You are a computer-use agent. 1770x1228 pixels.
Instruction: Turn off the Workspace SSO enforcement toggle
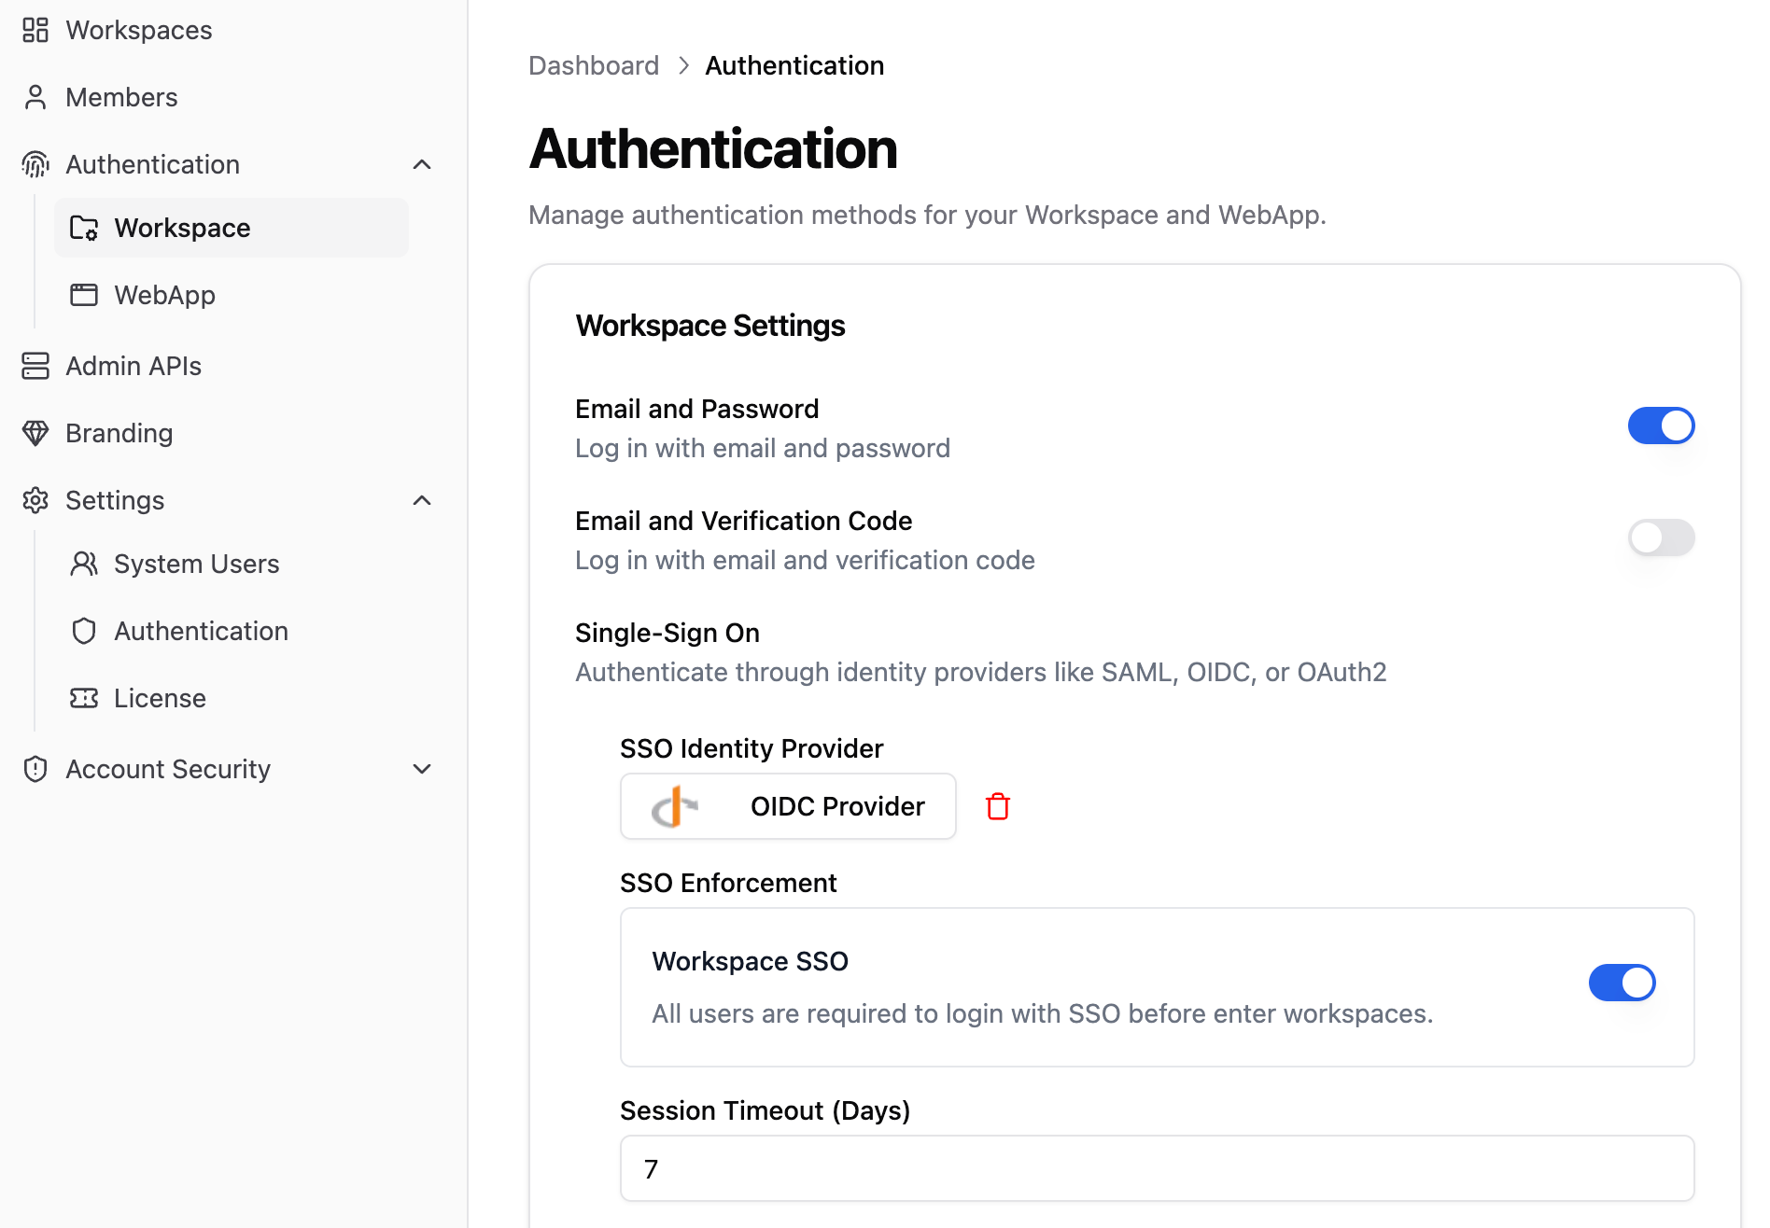tap(1622, 983)
